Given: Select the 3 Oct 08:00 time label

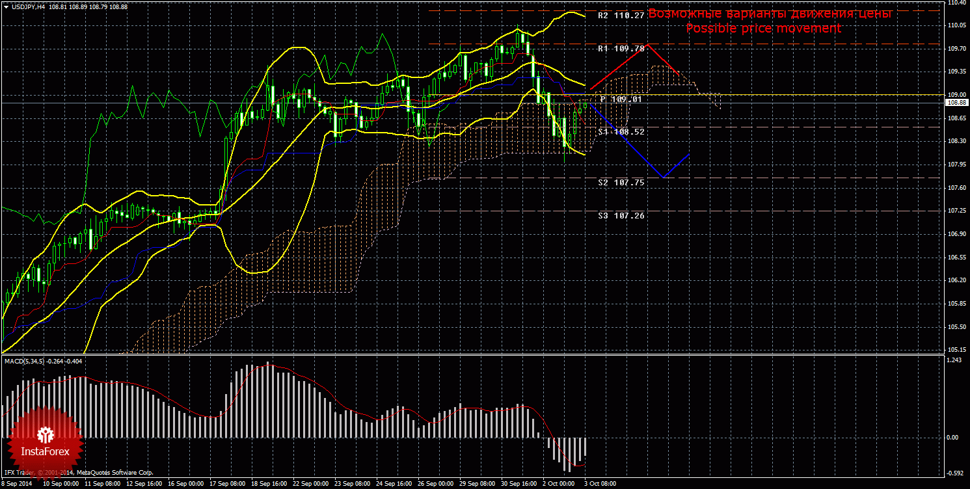Looking at the screenshot, I should pos(599,484).
